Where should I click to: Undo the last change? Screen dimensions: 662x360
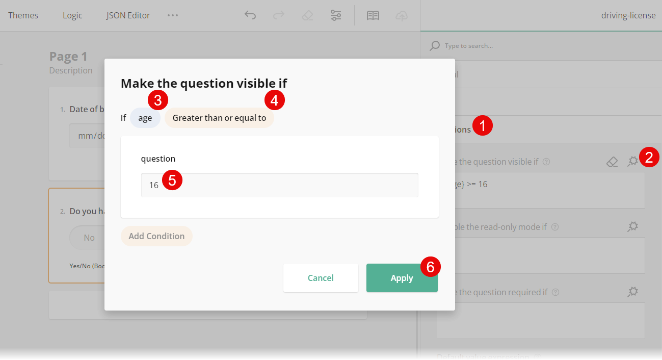pos(250,15)
